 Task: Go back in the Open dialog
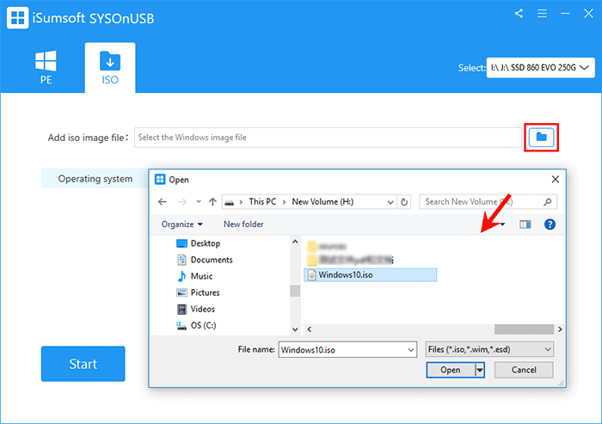coord(163,201)
